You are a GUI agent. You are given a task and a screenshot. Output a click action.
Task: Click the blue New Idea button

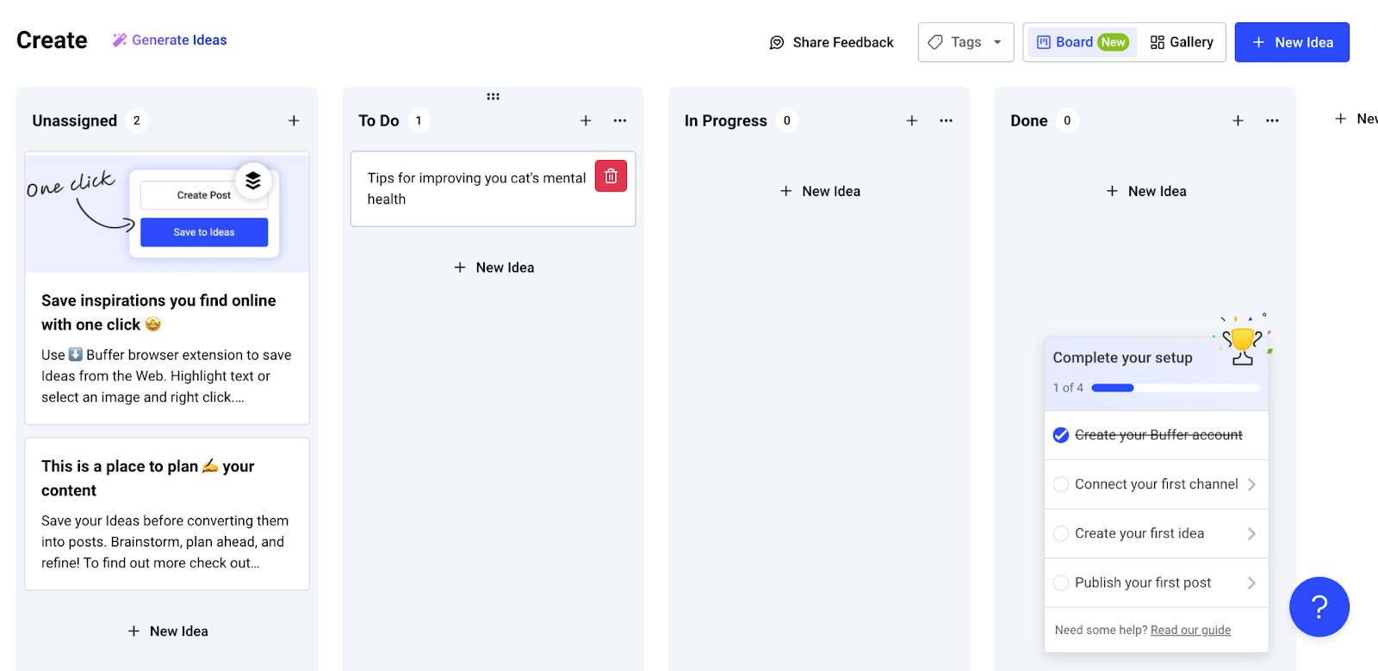point(1291,42)
